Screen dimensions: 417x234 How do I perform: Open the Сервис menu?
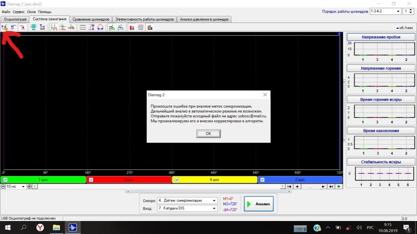[x=19, y=12]
